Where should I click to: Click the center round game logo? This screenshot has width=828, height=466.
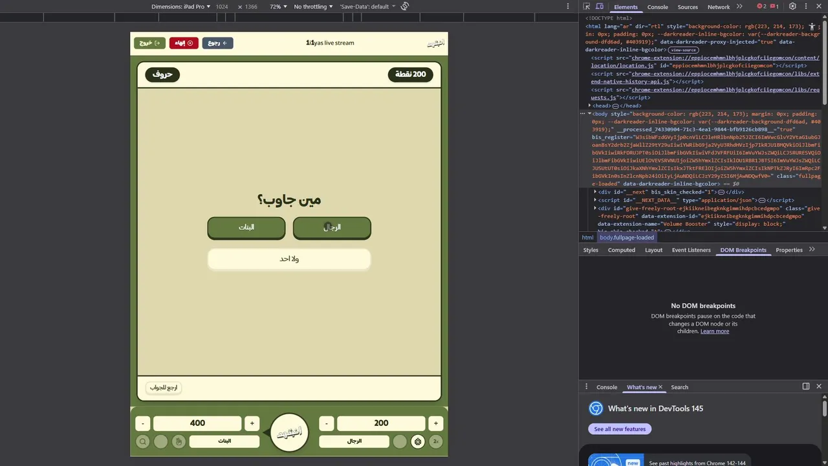pos(289,433)
